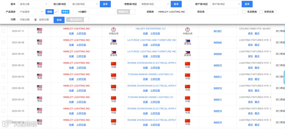Viewport: 285px width, 129px height.
Task: Click 更多 next to 进口国/地区
Action: (x=105, y=4)
